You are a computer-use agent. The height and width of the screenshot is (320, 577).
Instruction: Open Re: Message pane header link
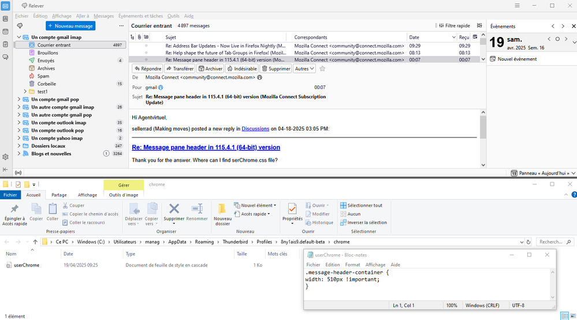point(206,147)
